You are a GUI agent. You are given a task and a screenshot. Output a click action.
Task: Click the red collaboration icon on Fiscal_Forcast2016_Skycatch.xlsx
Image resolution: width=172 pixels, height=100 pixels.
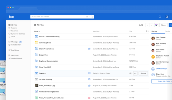[89, 98]
